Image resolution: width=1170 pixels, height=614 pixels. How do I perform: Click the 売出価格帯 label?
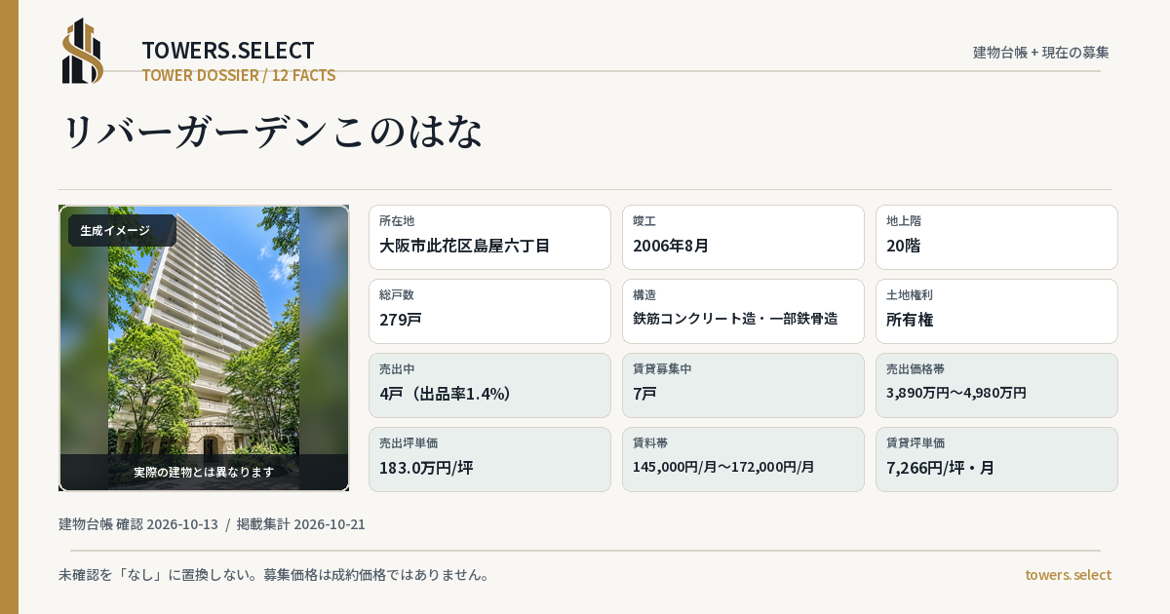point(916,368)
